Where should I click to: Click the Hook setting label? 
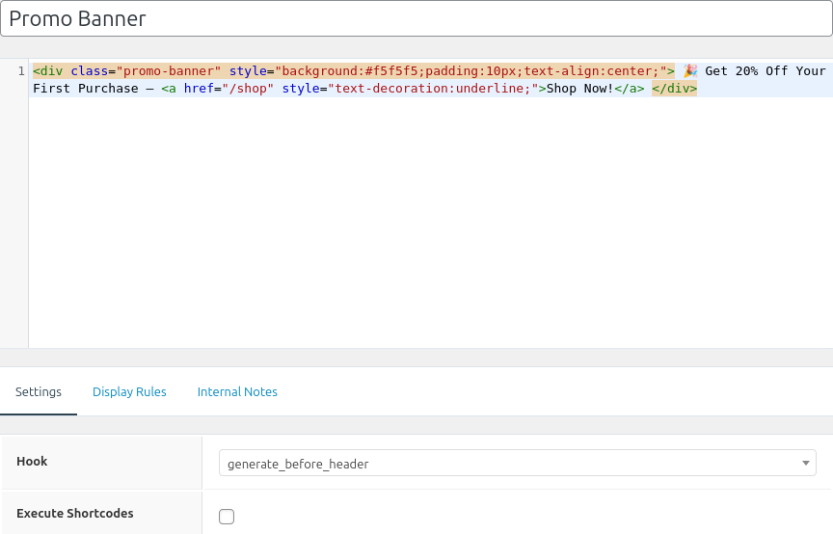pos(32,461)
